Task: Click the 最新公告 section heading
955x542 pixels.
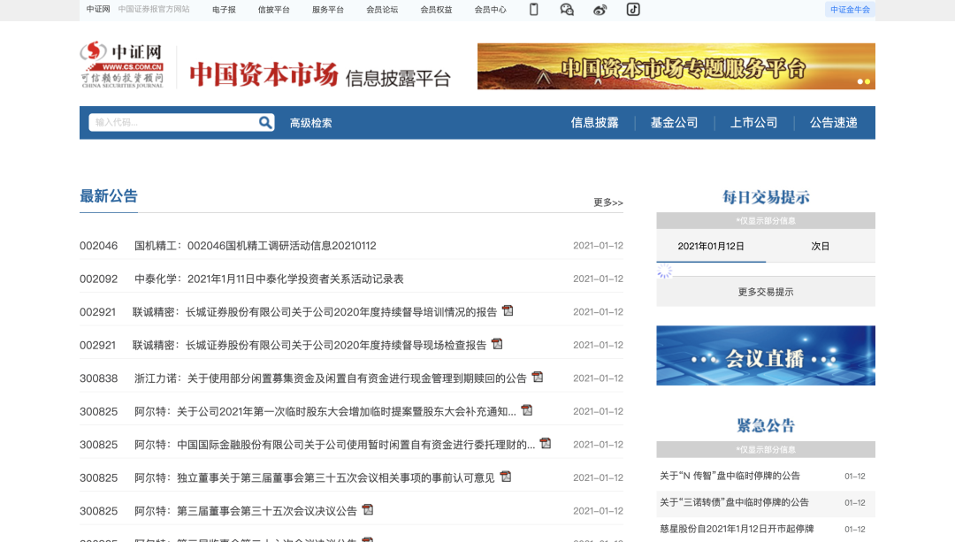Action: tap(109, 196)
